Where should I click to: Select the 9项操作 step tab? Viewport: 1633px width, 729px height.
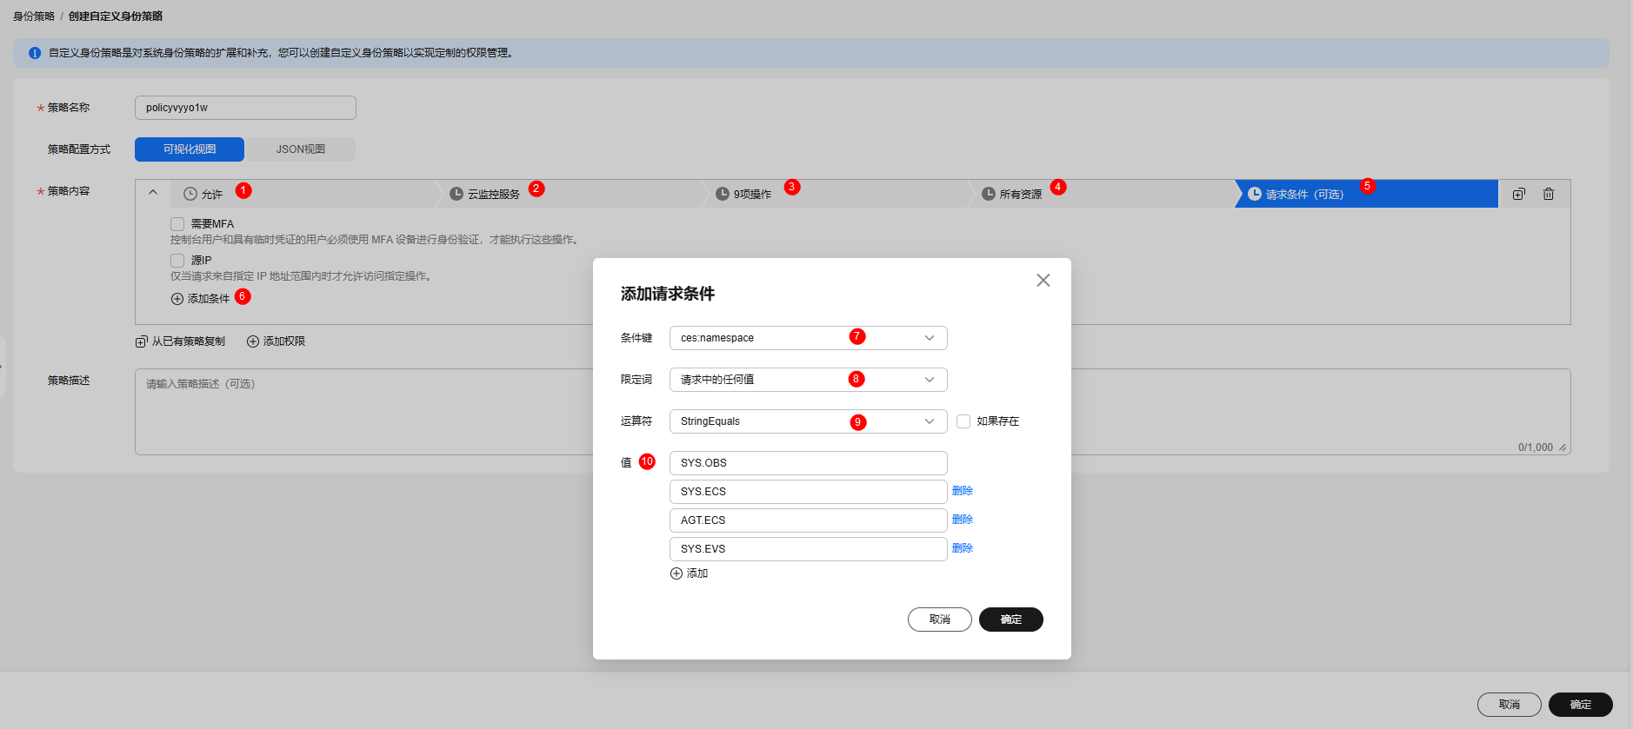coord(751,194)
